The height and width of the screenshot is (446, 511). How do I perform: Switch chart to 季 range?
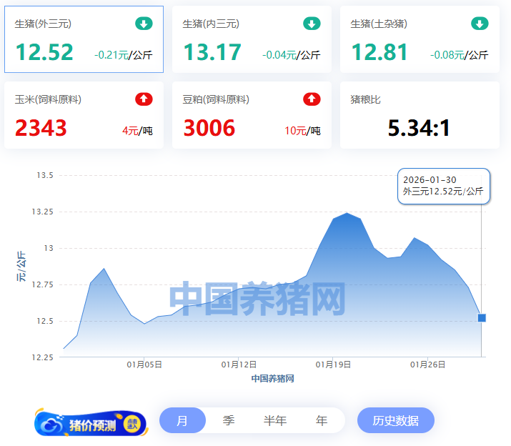[x=229, y=421]
